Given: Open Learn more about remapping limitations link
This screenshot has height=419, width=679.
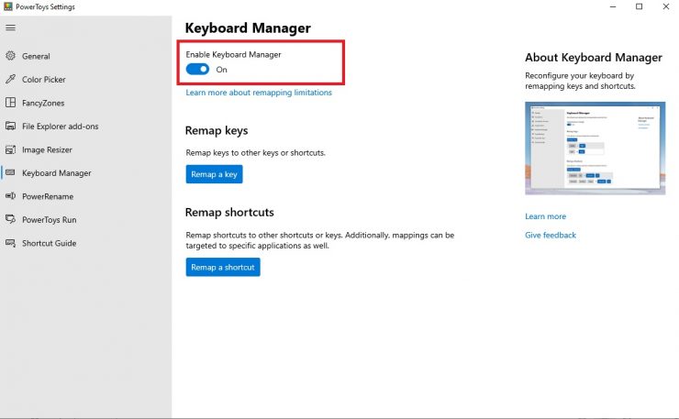Looking at the screenshot, I should point(259,93).
